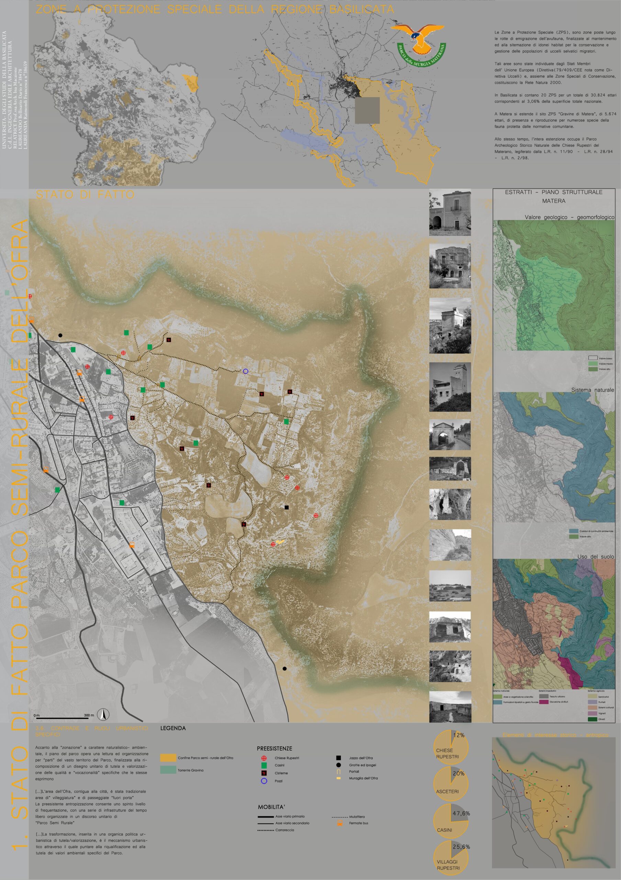
Task: Click the Villaggi Rupestri 25,6% pie chart
Action: pyautogui.click(x=451, y=858)
